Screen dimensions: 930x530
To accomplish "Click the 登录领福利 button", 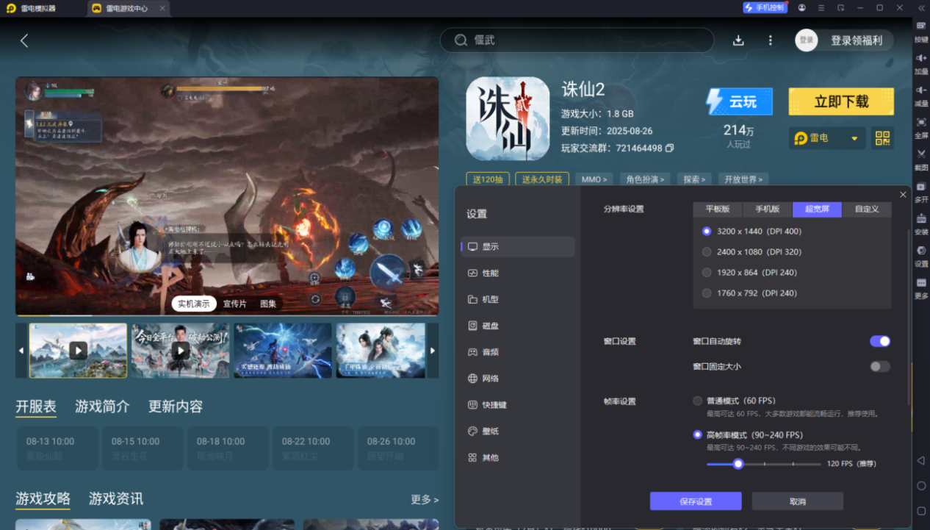I will coord(856,40).
